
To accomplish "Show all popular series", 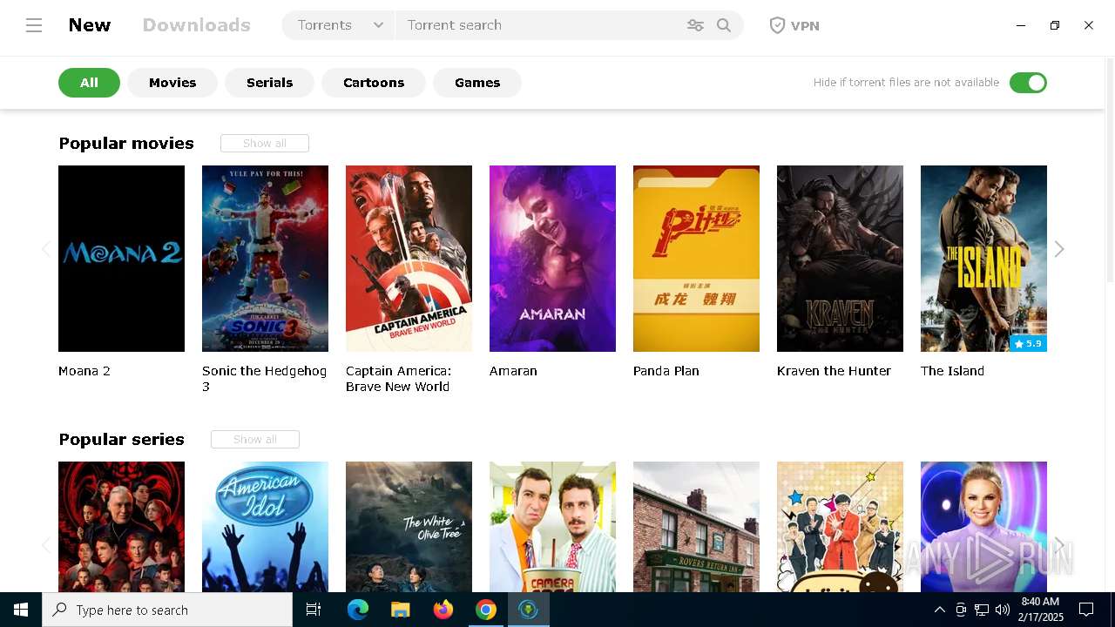I will (x=255, y=439).
